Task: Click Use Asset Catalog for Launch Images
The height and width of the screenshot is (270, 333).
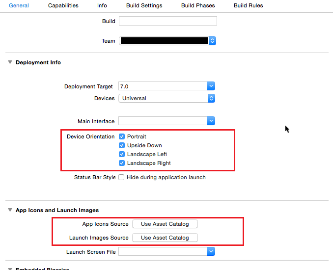Action: click(x=165, y=238)
